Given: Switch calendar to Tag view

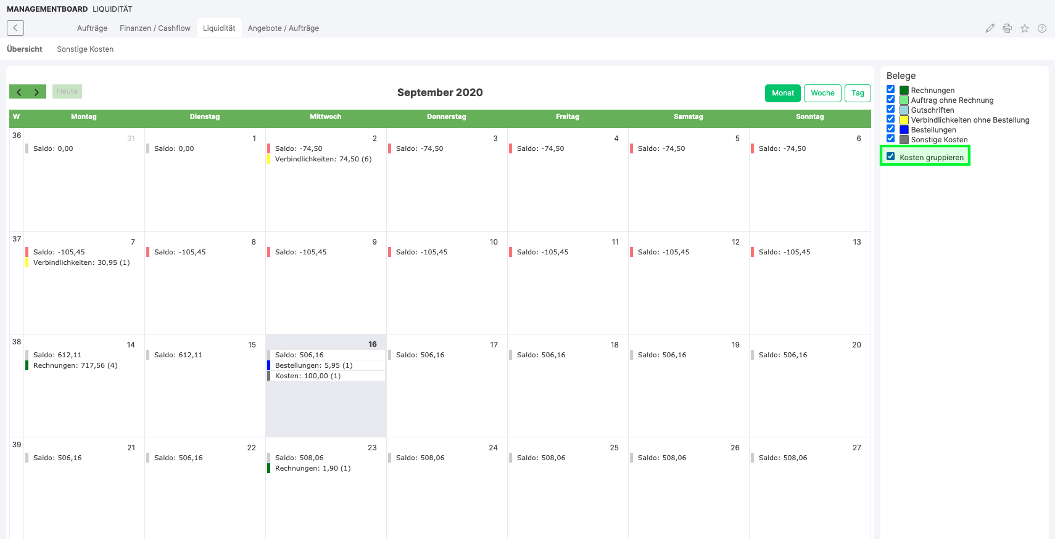Looking at the screenshot, I should point(857,93).
